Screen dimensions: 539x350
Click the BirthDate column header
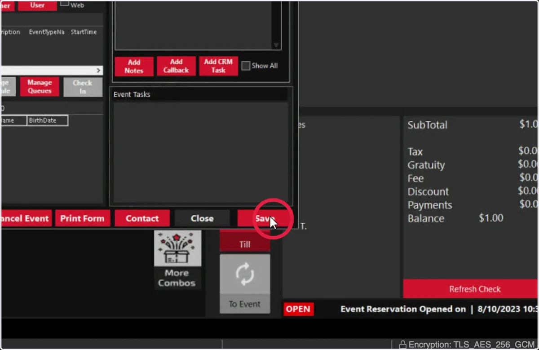(x=47, y=120)
